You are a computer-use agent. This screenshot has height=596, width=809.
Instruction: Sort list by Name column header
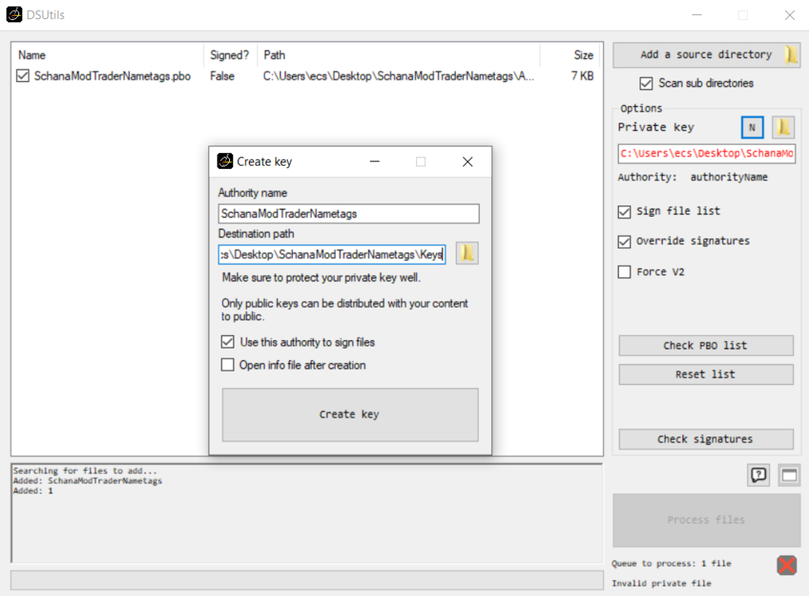pyautogui.click(x=108, y=55)
